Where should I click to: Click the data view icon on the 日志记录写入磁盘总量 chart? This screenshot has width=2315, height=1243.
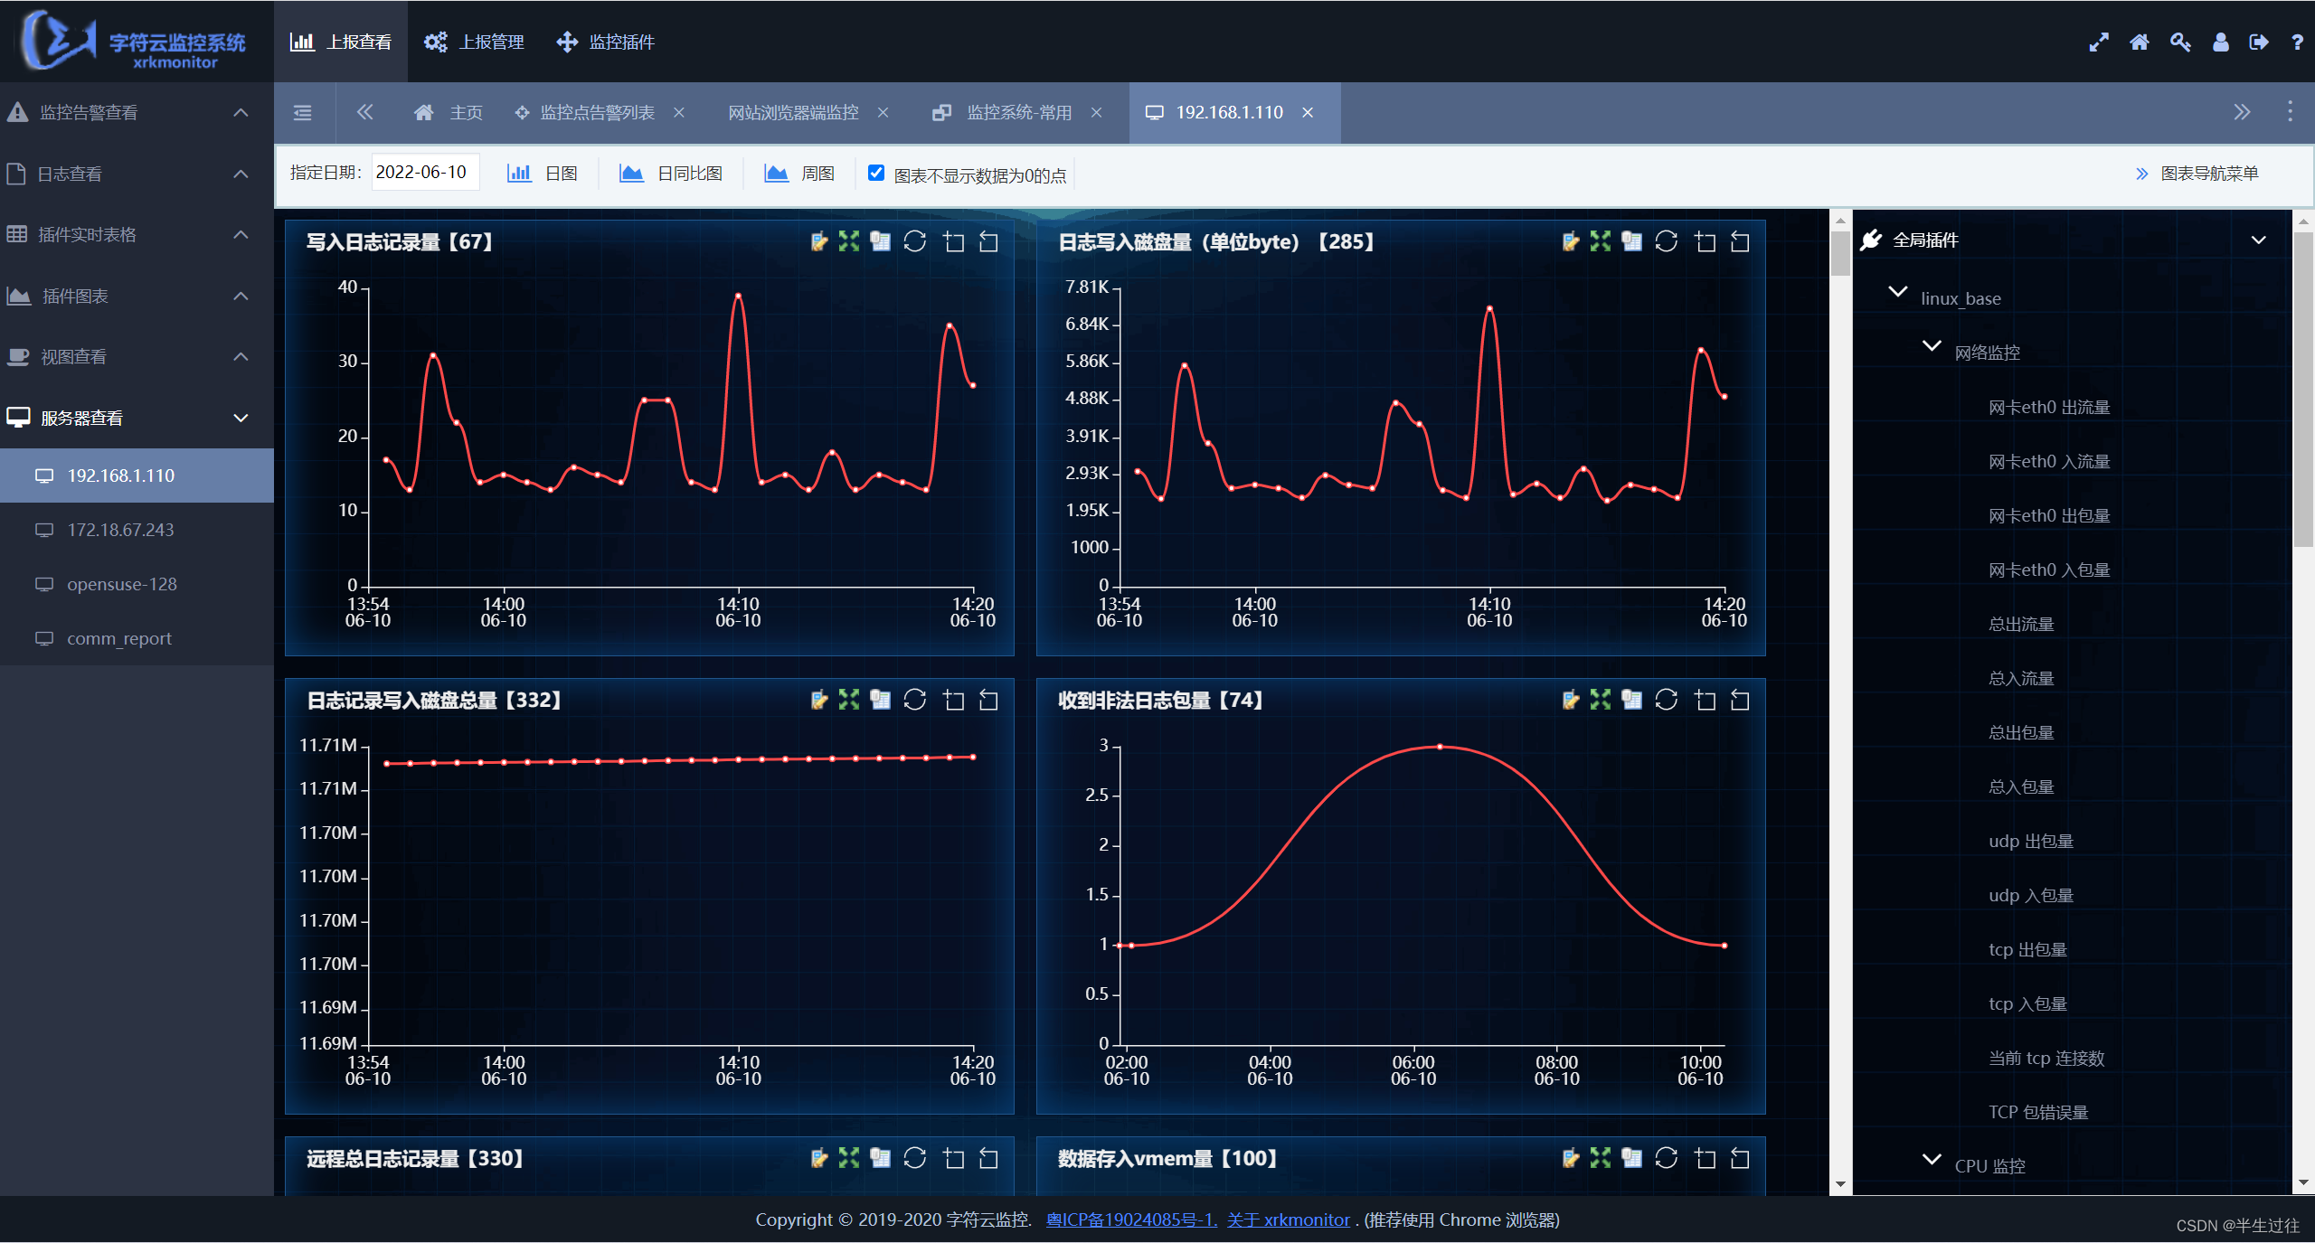click(x=880, y=700)
